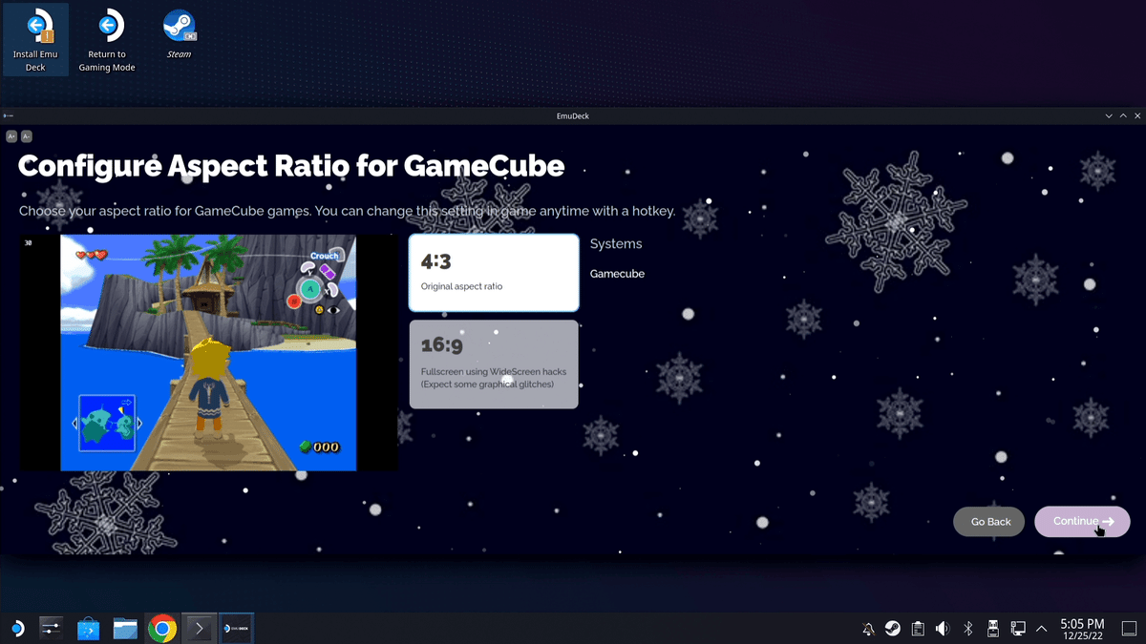Click the Systems heading
The width and height of the screenshot is (1146, 644).
(x=616, y=244)
